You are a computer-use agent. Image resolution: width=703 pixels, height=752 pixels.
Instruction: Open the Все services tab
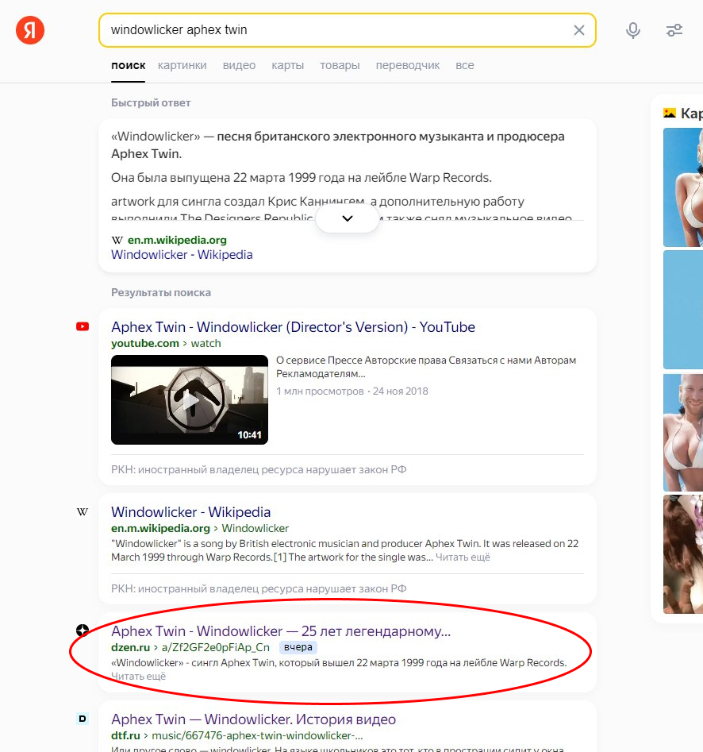(x=465, y=65)
